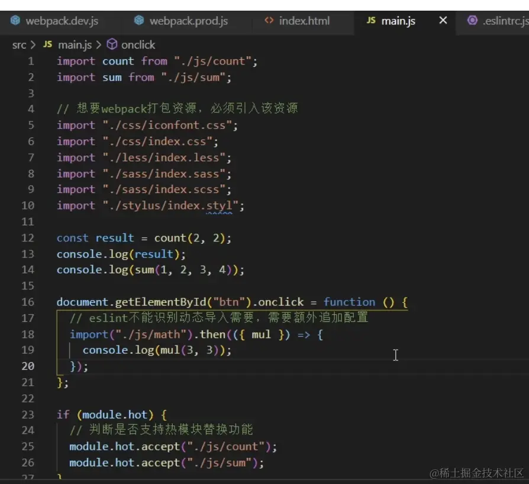Click the underlined "styl" word on line 10
This screenshot has width=529, height=484.
tap(220, 206)
